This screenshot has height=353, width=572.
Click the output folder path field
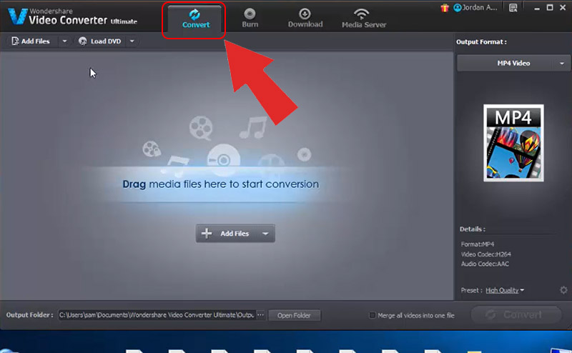point(156,315)
